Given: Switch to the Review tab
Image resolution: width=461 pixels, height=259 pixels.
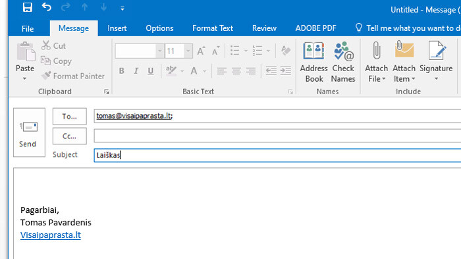Looking at the screenshot, I should (x=264, y=28).
